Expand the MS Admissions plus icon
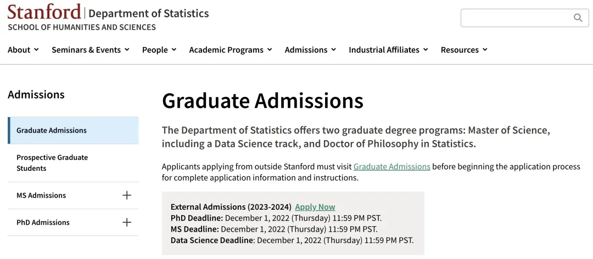This screenshot has width=593, height=259. (127, 195)
